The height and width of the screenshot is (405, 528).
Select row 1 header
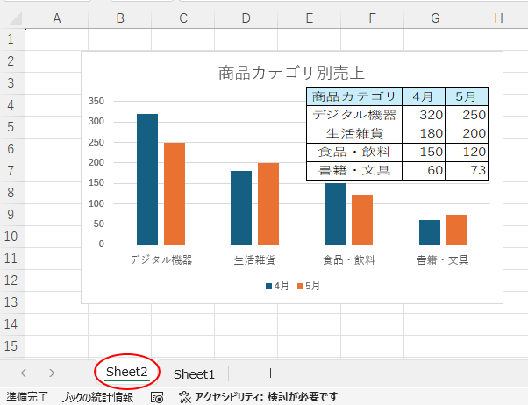(11, 39)
